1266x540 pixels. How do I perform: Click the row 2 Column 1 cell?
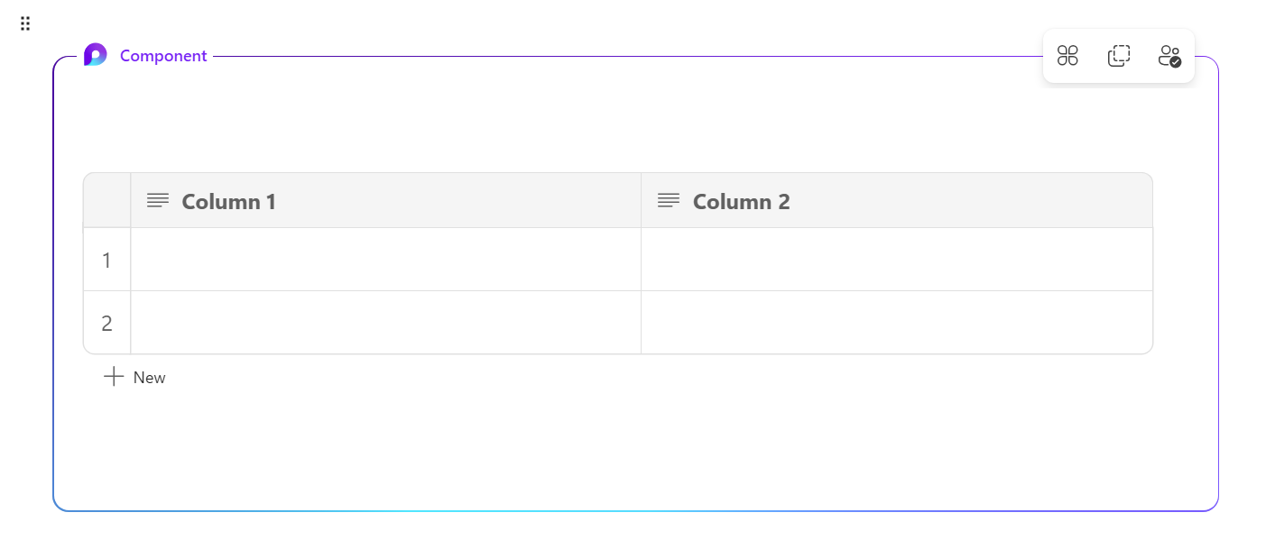coord(386,323)
